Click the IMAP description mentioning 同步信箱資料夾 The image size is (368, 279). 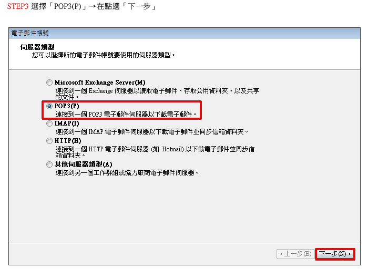151,132
